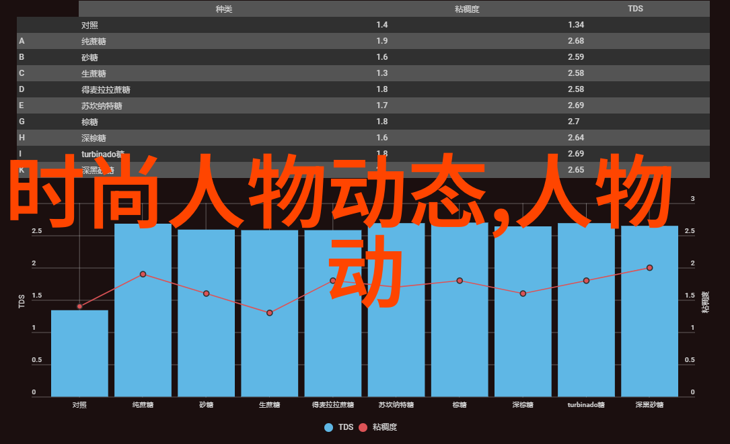Click the 2.69 TDS value in row E
Image resolution: width=730 pixels, height=444 pixels.
pyautogui.click(x=576, y=105)
